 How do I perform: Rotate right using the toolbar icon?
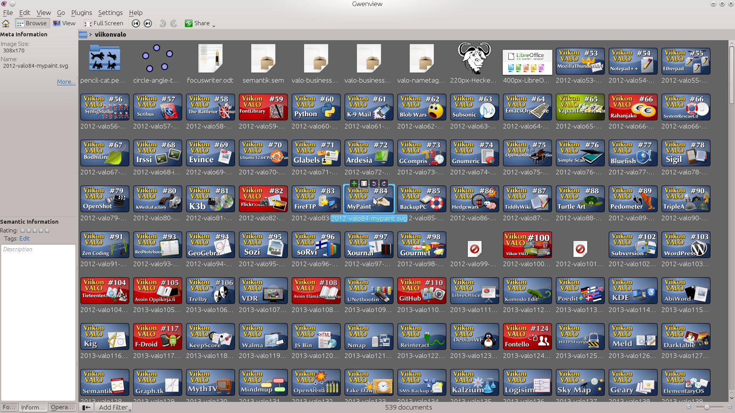174,23
